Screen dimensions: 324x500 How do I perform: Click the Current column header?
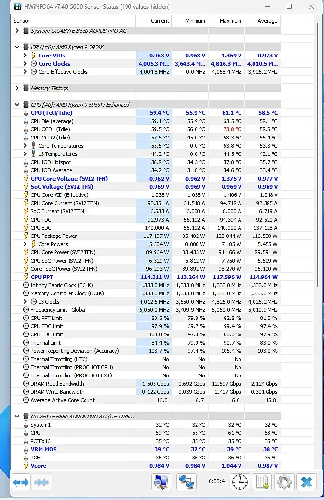tap(154, 21)
